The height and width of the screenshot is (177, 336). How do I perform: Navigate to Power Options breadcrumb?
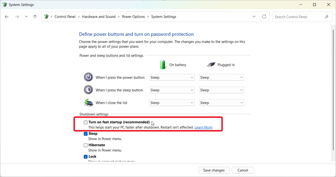click(x=133, y=17)
